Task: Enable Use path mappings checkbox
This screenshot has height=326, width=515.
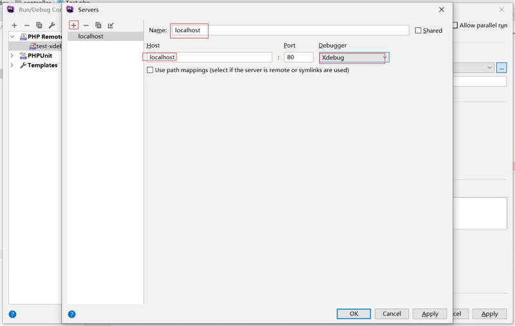Action: (150, 70)
